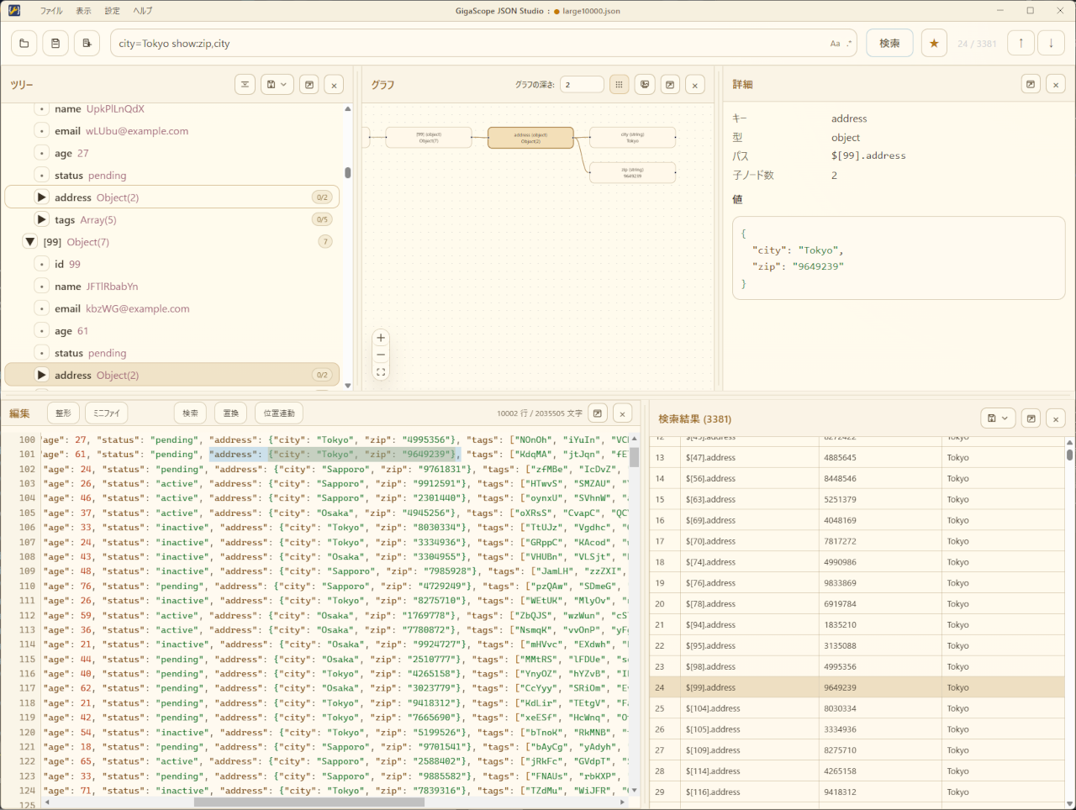The height and width of the screenshot is (810, 1076).
Task: Click the GigaScope app icon in title bar
Action: (14, 11)
